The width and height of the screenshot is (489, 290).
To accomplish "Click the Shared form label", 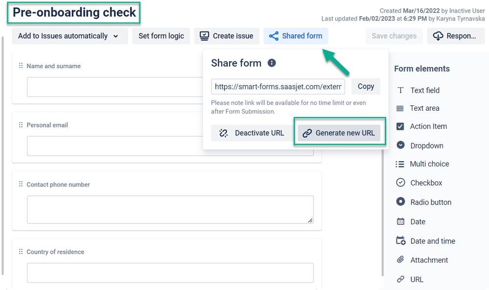I will point(302,36).
